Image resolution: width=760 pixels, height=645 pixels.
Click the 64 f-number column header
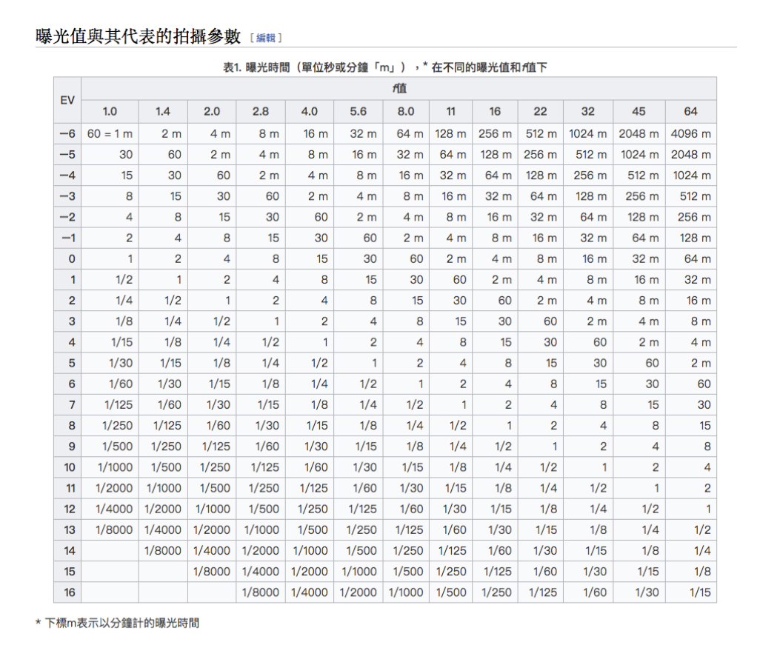tap(690, 112)
